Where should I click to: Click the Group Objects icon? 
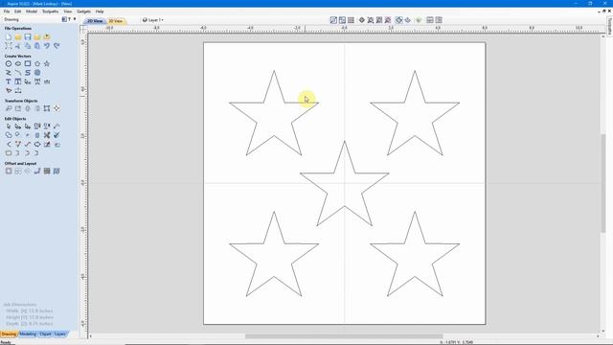37,126
